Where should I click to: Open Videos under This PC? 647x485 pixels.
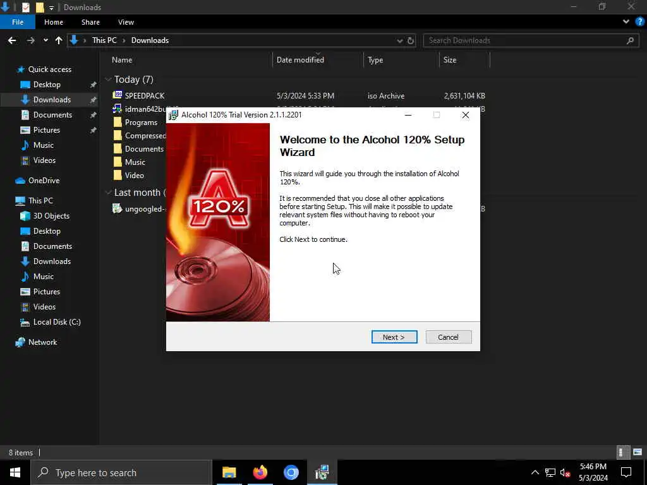(x=44, y=307)
